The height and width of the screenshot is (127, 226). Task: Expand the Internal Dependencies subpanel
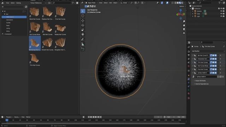pyautogui.click(x=201, y=84)
